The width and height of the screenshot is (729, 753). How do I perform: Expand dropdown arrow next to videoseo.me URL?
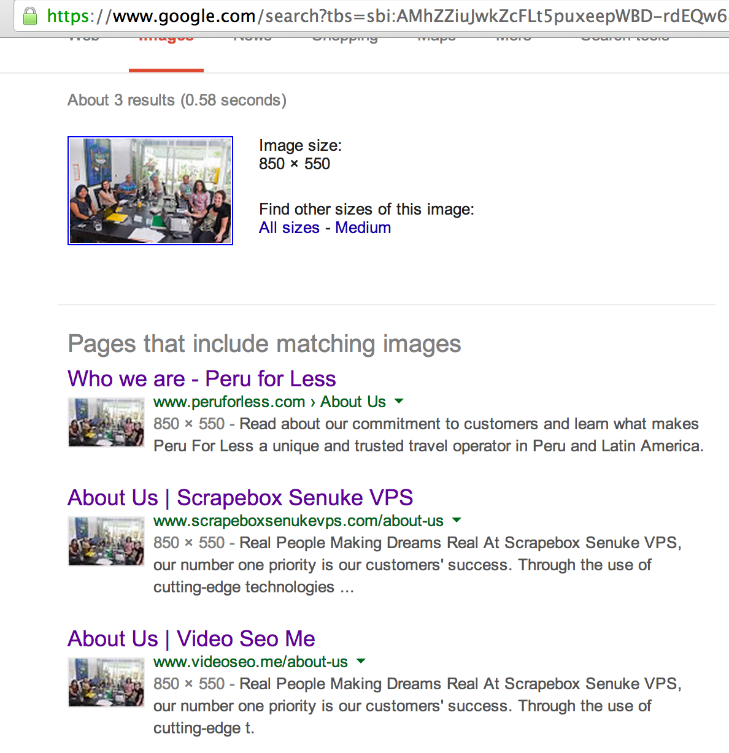click(x=361, y=661)
